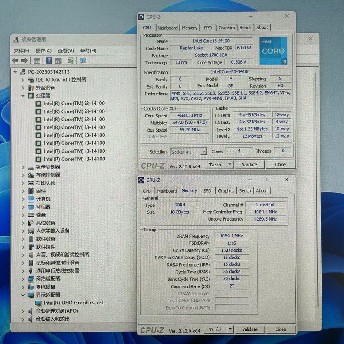Click Tools button in upper CPU-Z window
The image size is (344, 344).
215,165
